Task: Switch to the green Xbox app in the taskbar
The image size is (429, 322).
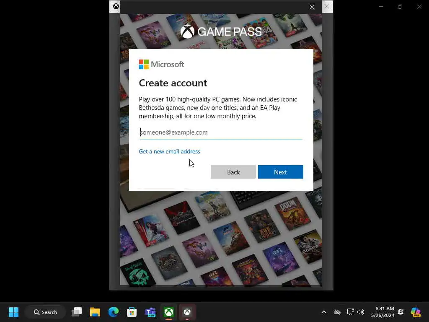Action: 169,312
